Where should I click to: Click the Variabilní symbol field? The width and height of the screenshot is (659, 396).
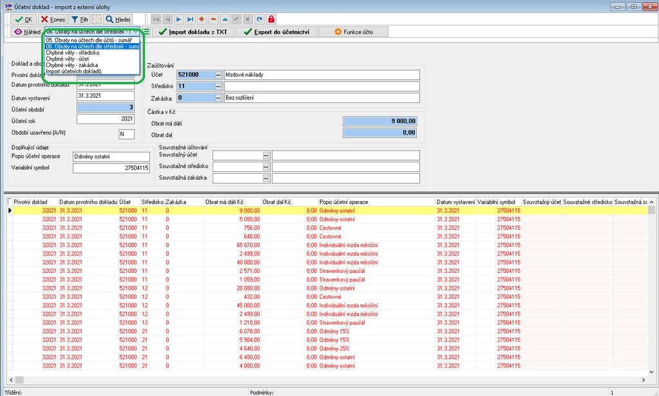(x=111, y=168)
